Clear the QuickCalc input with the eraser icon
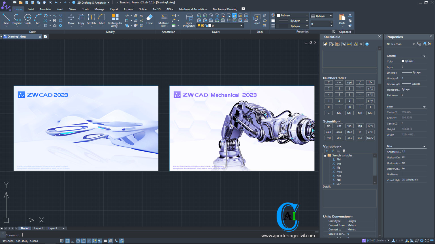Viewport: 435px width, 244px height. 326,44
